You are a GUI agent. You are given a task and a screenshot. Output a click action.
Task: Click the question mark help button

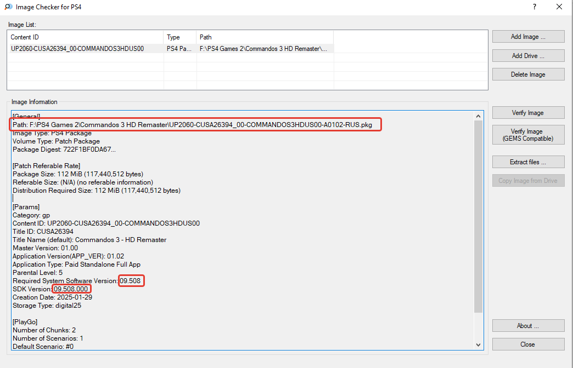click(534, 7)
